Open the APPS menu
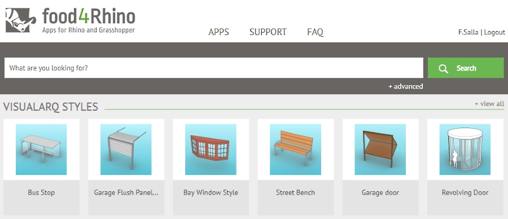The width and height of the screenshot is (508, 219). pyautogui.click(x=218, y=32)
